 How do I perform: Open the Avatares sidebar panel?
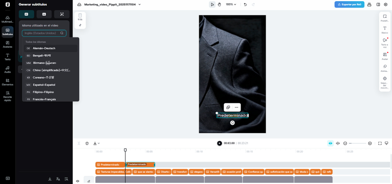7,44
